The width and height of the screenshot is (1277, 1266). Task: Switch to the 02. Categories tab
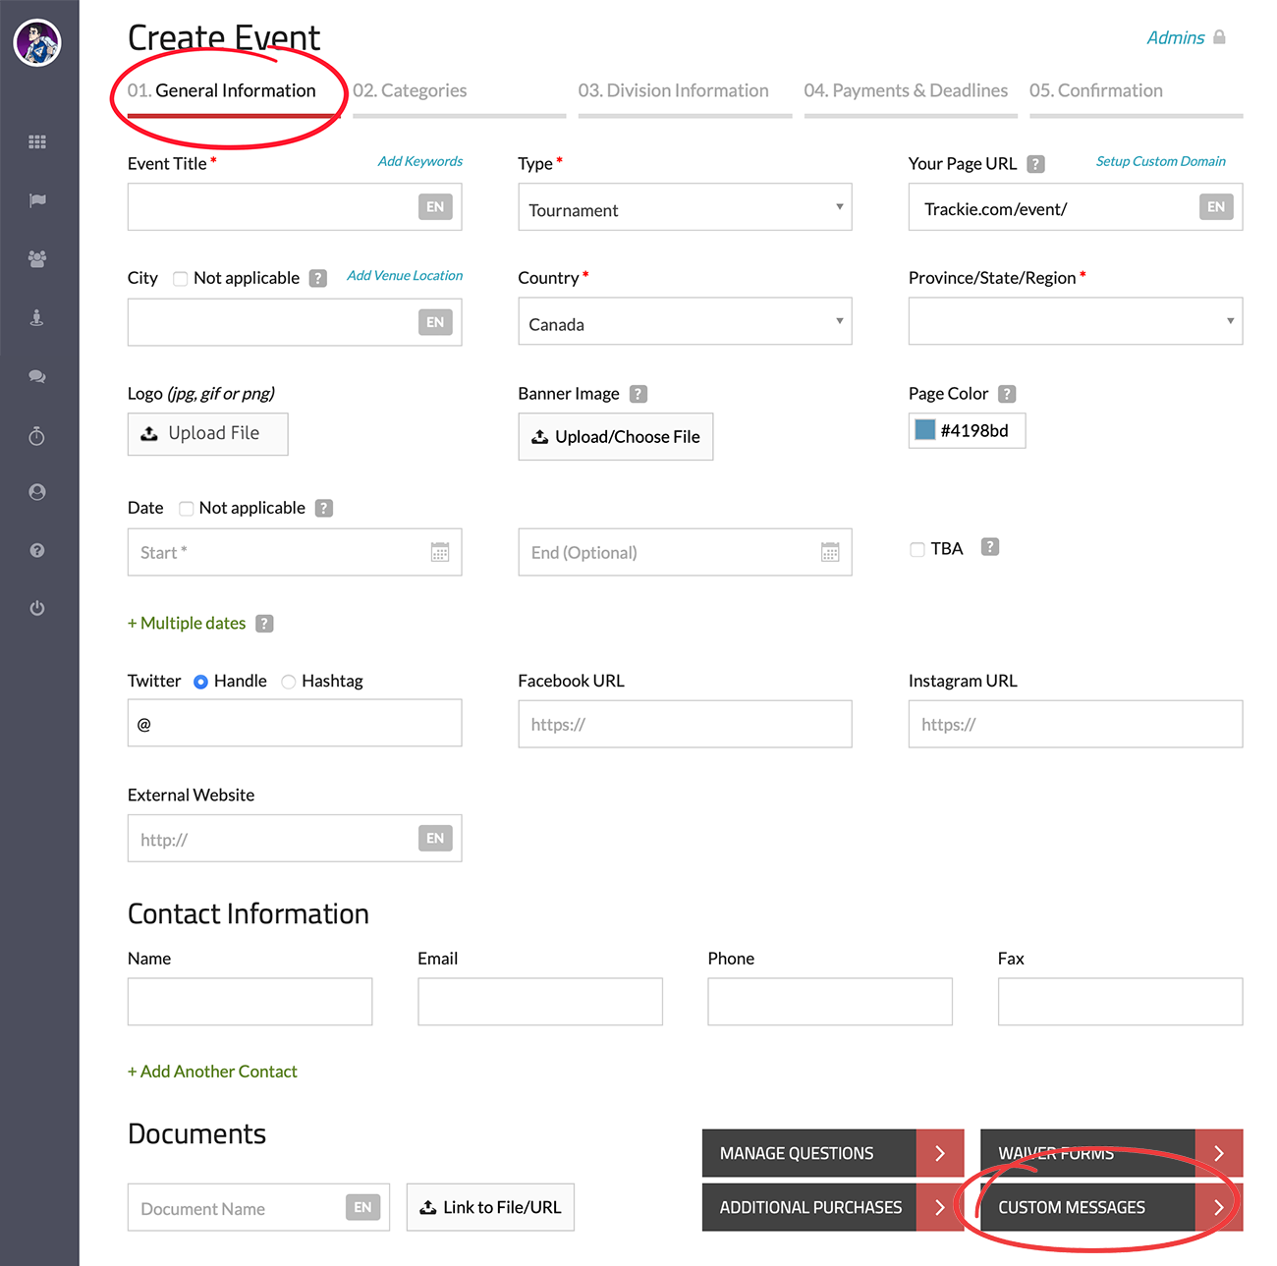[x=411, y=91]
